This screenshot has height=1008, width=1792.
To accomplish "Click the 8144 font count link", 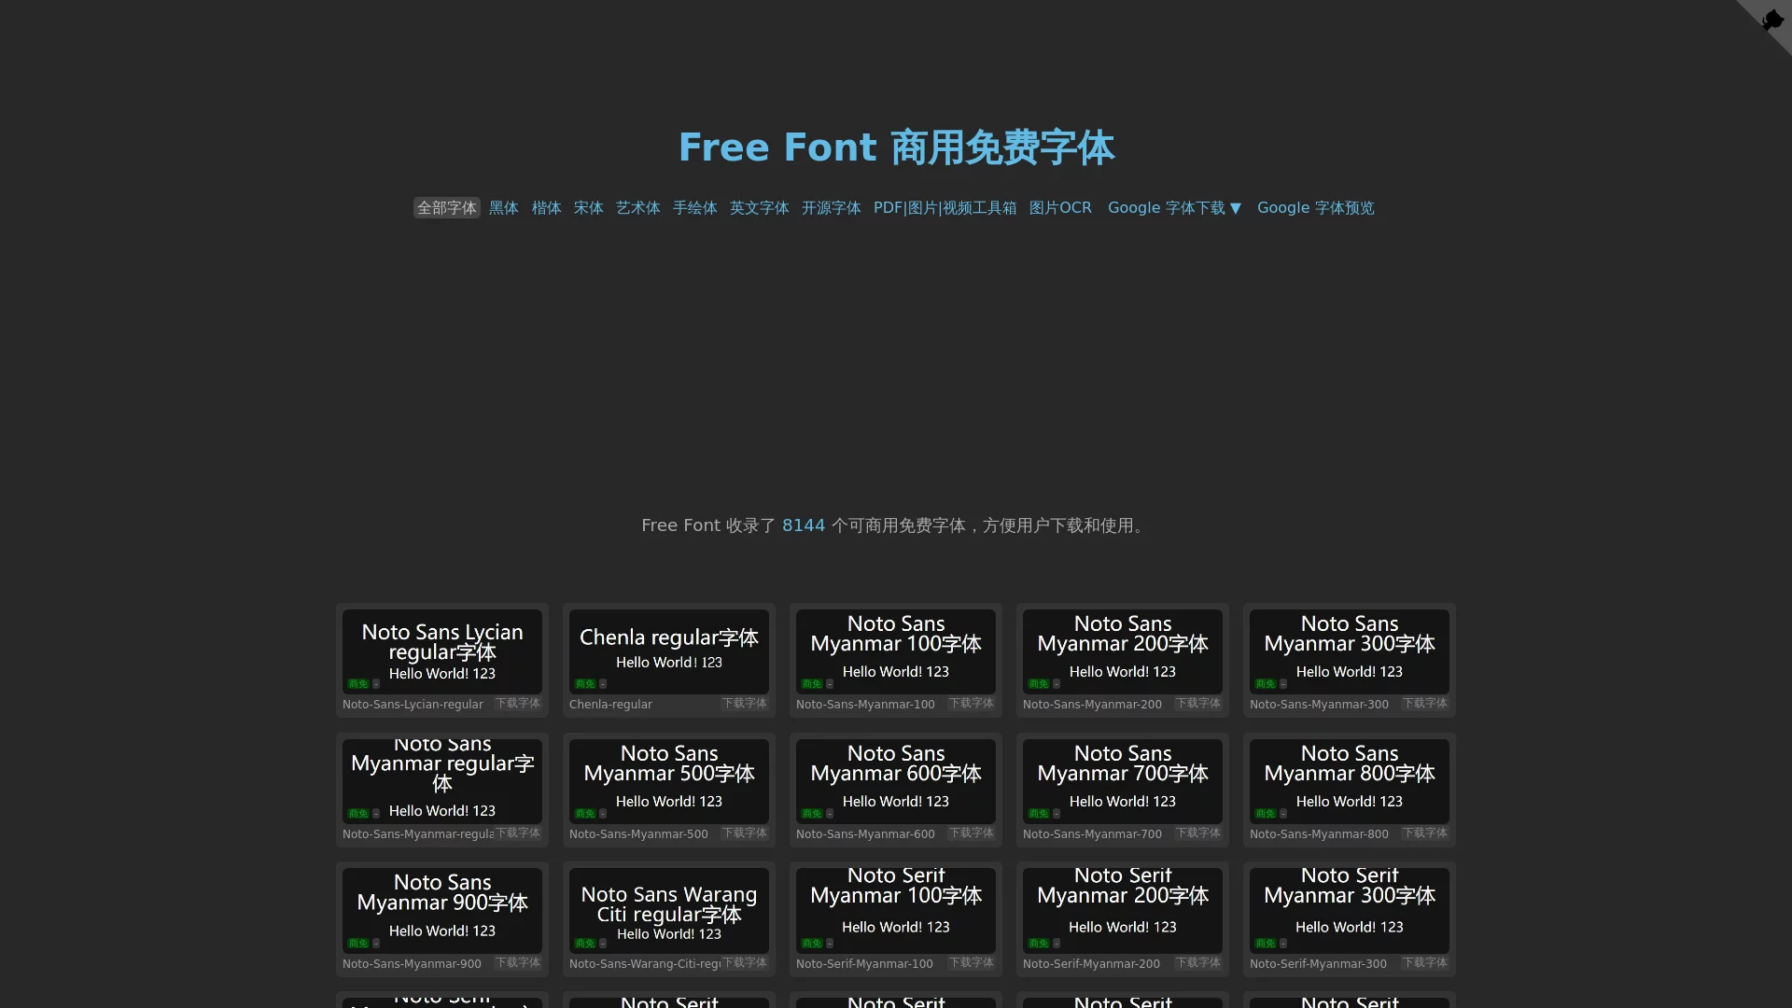I will point(803,525).
